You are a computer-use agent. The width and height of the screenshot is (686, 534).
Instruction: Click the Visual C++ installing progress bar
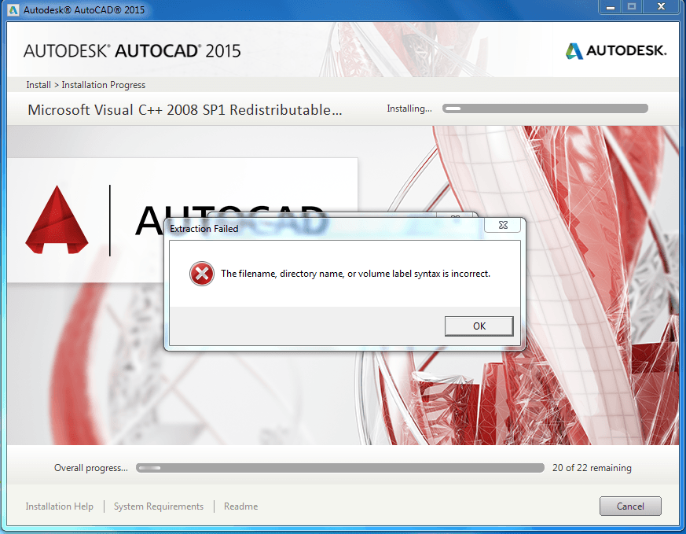tap(545, 109)
